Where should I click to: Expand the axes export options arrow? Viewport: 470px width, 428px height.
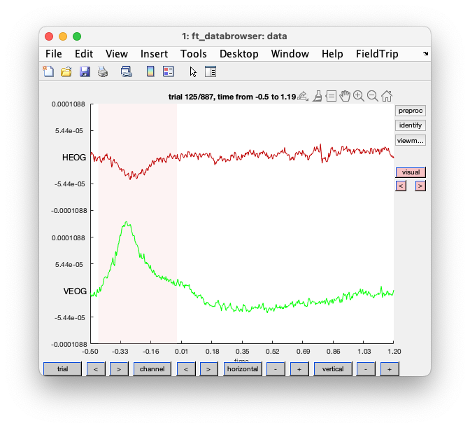303,96
